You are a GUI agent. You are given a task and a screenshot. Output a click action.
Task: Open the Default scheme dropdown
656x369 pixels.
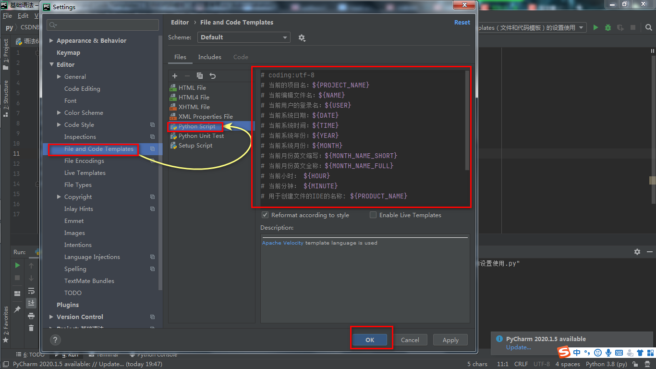[243, 37]
